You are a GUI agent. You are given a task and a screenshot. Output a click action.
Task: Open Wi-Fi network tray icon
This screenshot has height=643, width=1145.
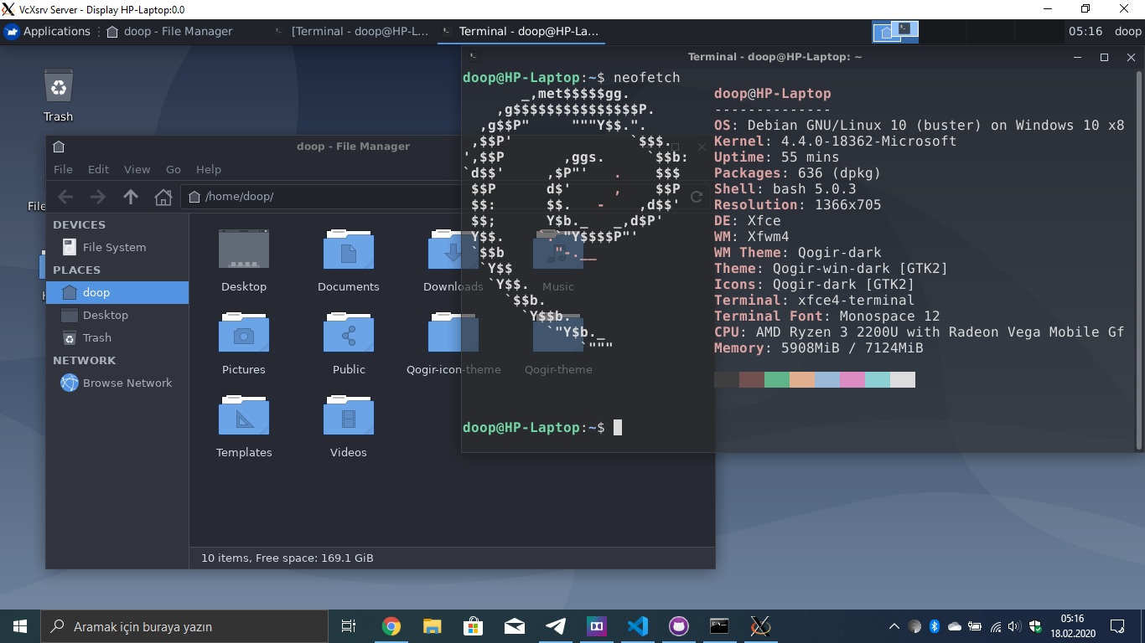(996, 626)
